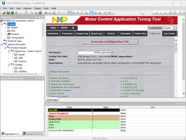The height and width of the screenshot is (140, 186).
Task: Click the down arrow toolbar icon
Action: [100, 13]
